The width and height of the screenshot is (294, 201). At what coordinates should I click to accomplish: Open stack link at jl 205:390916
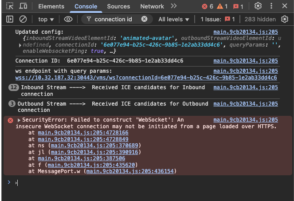(94, 152)
